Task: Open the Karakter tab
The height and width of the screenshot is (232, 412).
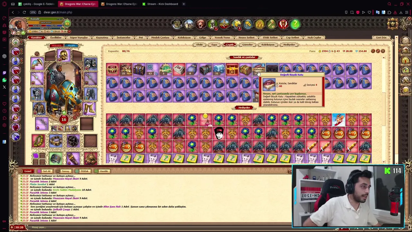Action: click(36, 37)
